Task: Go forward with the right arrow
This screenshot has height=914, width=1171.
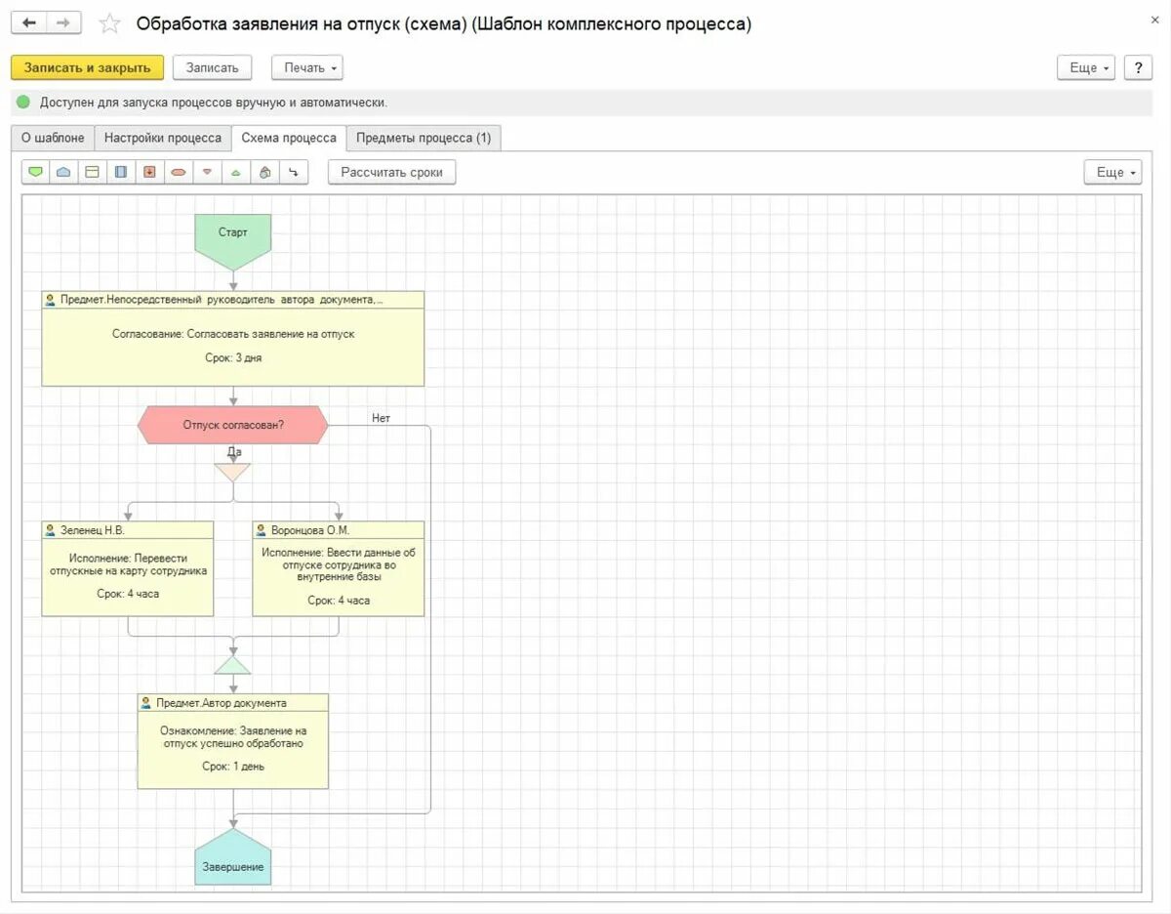Action: coord(63,22)
